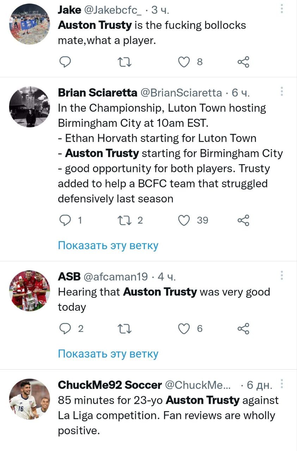Open more options on Jake's tweet
Screen dimensions: 297x451
tap(282, 9)
